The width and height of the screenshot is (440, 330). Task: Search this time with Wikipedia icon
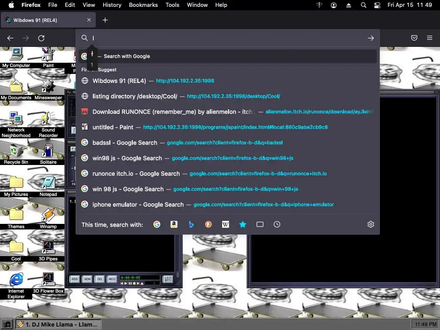226,224
